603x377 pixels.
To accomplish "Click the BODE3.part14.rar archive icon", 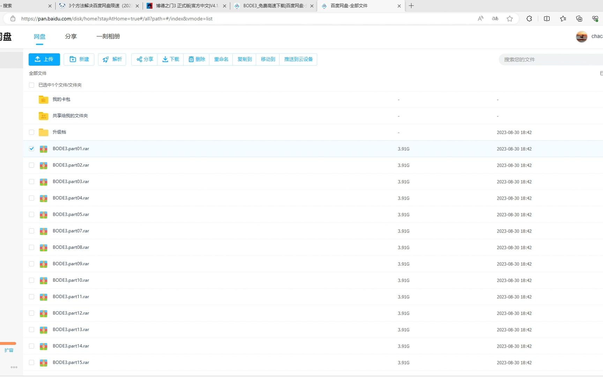I will pos(43,346).
